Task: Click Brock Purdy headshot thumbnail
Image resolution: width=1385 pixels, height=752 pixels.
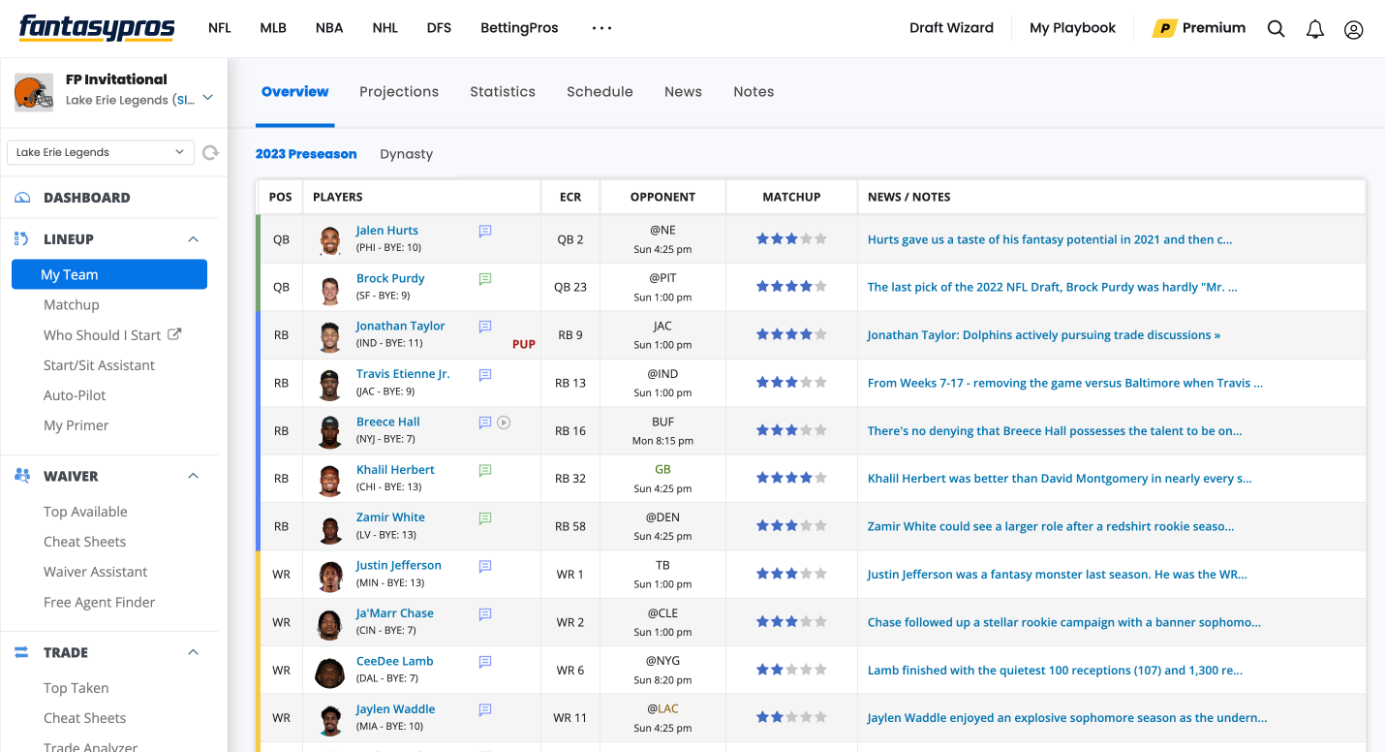Action: click(330, 288)
